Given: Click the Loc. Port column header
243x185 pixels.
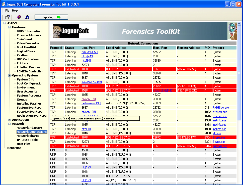Looking at the screenshot, I should 93,48.
